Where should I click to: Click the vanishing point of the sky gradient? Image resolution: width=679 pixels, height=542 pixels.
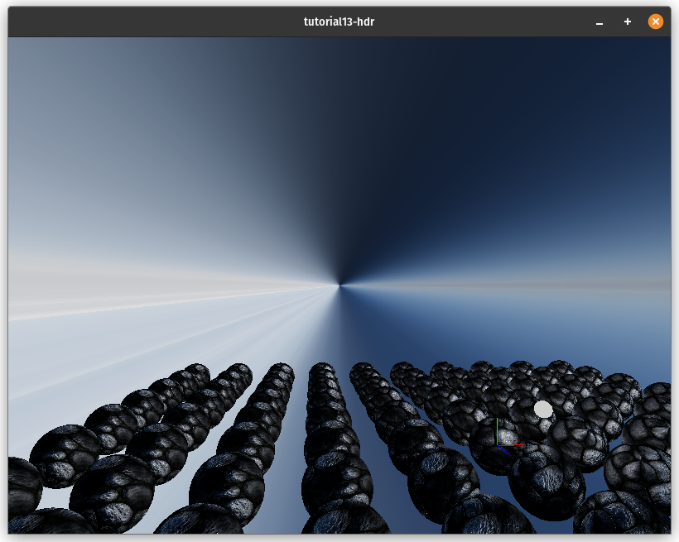tap(339, 285)
